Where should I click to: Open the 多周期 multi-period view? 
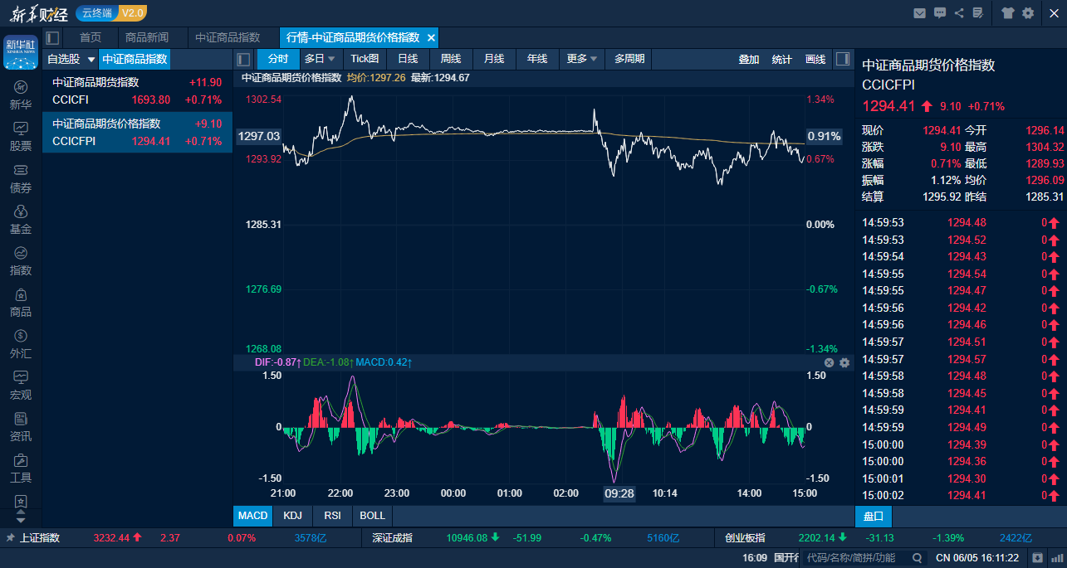point(629,59)
